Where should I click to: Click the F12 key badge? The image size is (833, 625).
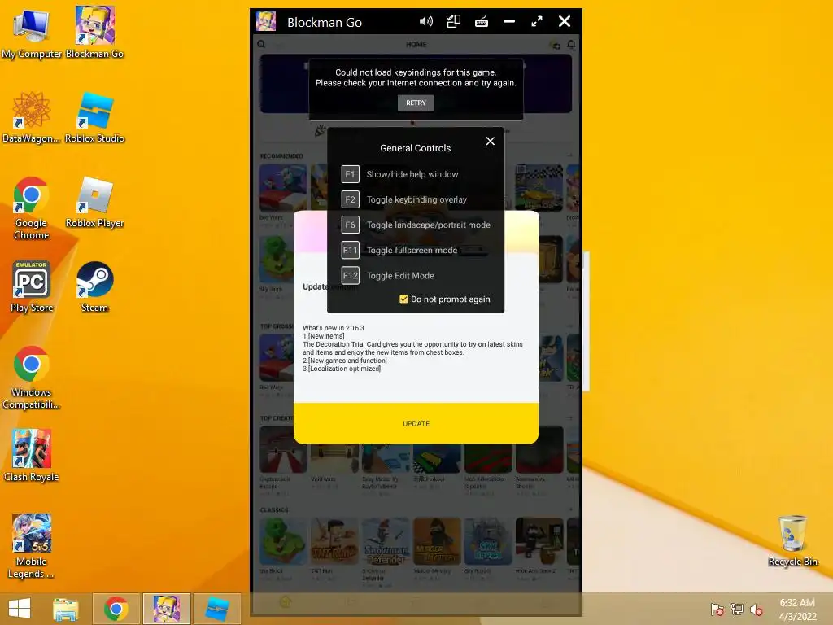350,275
